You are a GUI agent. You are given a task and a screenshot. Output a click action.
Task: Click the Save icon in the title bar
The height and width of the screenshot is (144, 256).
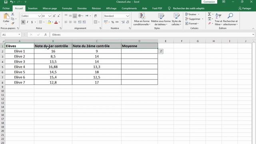click(6, 2)
